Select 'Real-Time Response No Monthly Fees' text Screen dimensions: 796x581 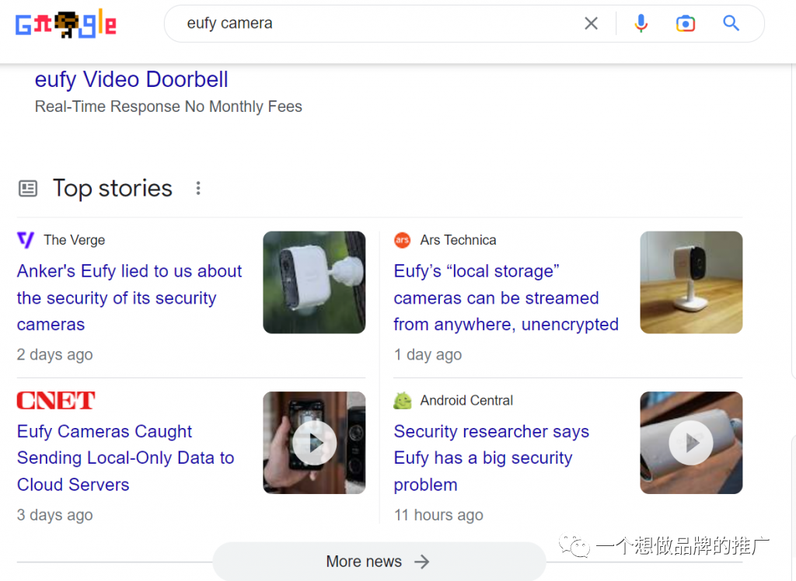[x=169, y=106]
